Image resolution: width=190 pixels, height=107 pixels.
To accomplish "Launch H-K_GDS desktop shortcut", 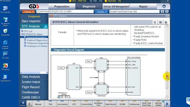I will pyautogui.click(x=5, y=55).
